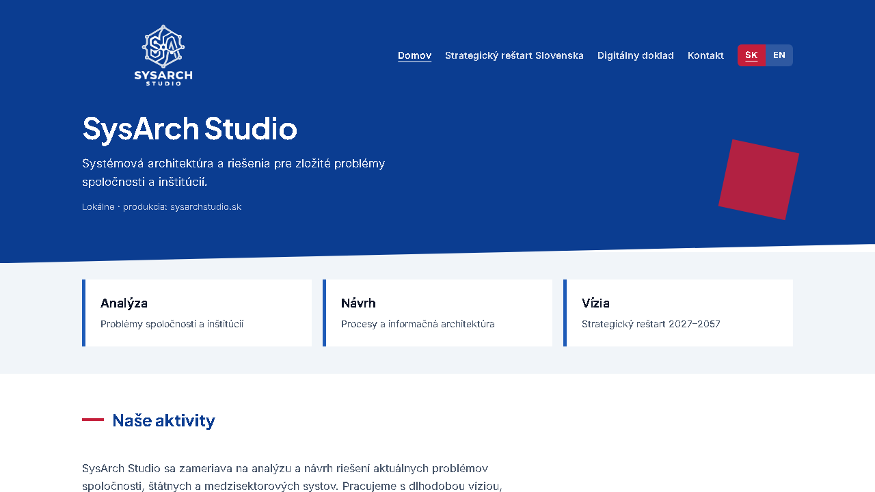Click 'Procesy a informačná architektúra' text
The image size is (875, 492).
click(x=418, y=324)
